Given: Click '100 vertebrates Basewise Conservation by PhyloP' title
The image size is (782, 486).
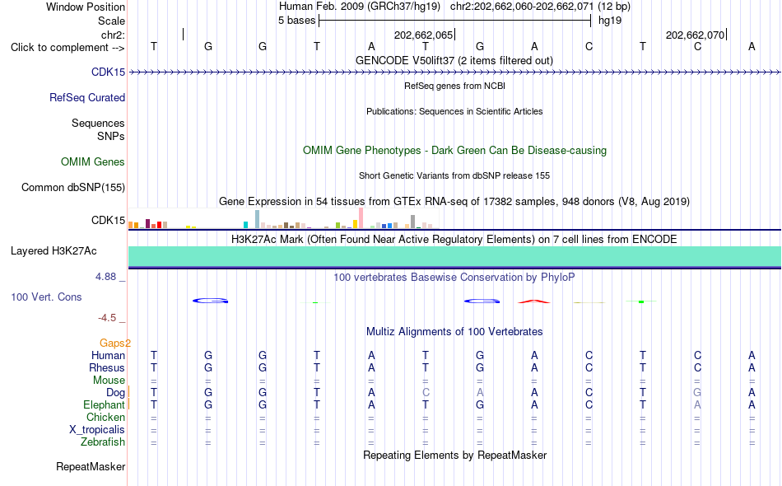Looking at the screenshot, I should pyautogui.click(x=454, y=277).
